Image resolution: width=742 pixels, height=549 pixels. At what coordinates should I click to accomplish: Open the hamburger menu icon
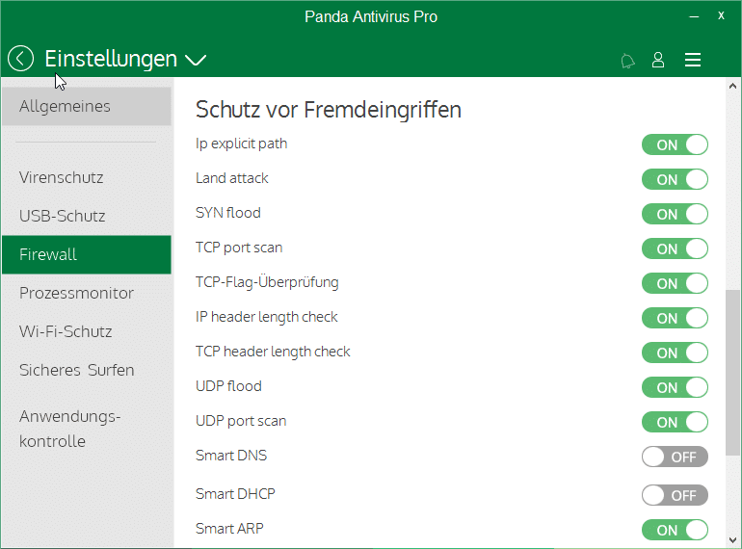(x=692, y=60)
